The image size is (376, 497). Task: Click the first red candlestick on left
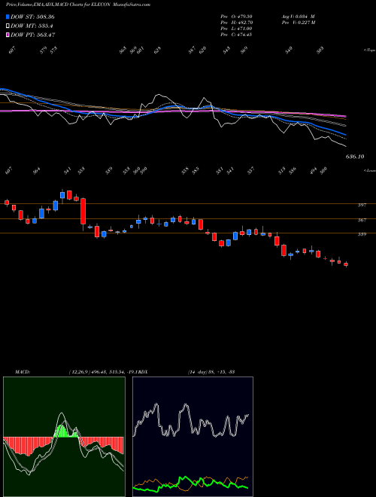tap(7, 203)
